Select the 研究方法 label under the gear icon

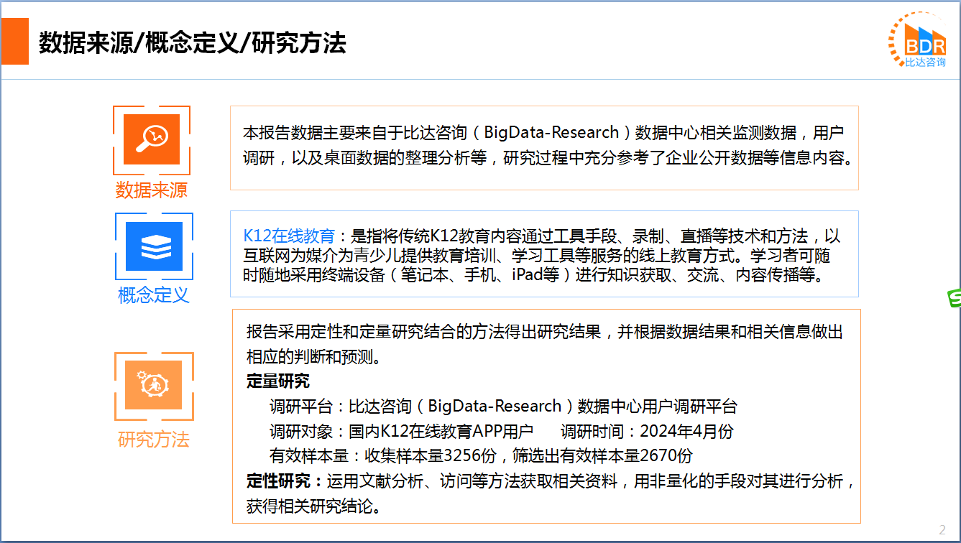point(154,440)
